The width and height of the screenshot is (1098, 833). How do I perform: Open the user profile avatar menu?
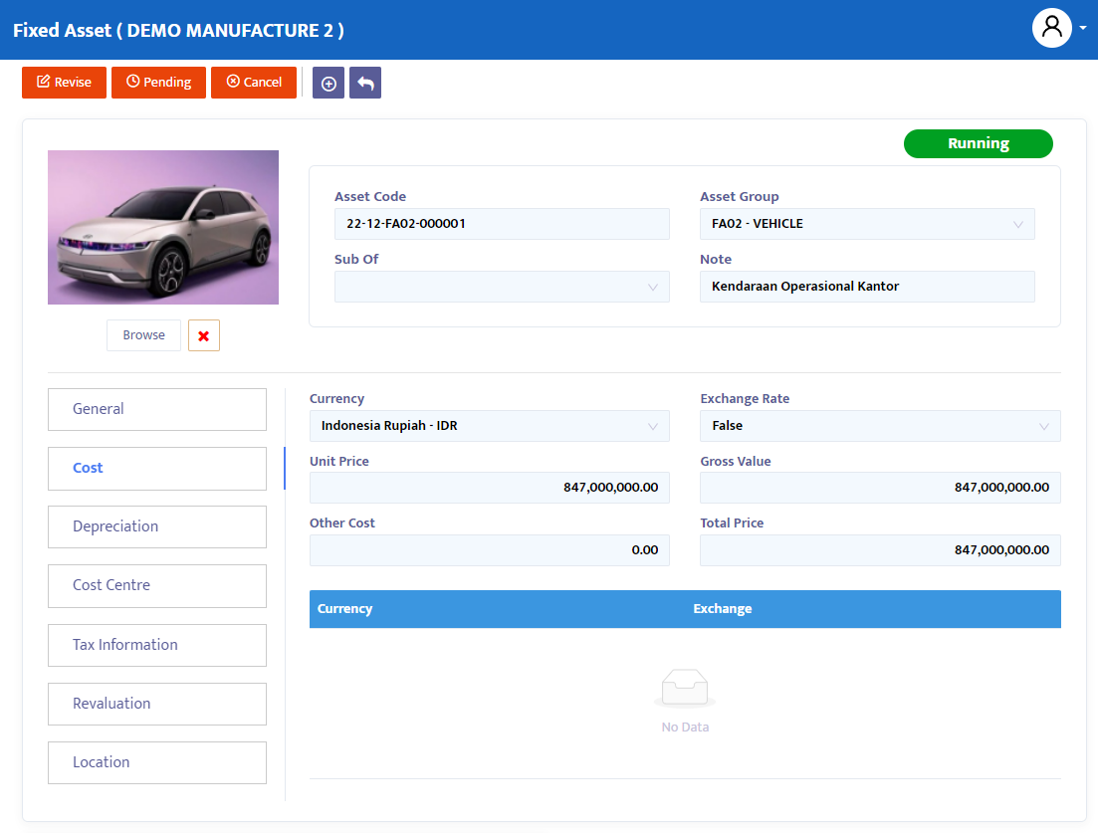coord(1052,28)
